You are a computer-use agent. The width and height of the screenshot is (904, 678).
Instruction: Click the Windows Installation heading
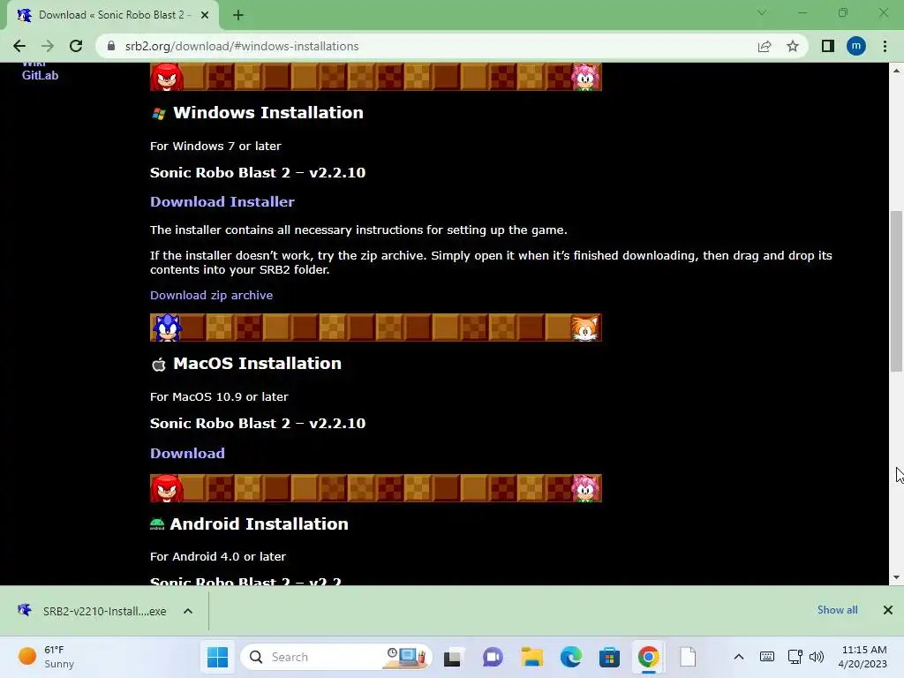tap(268, 112)
